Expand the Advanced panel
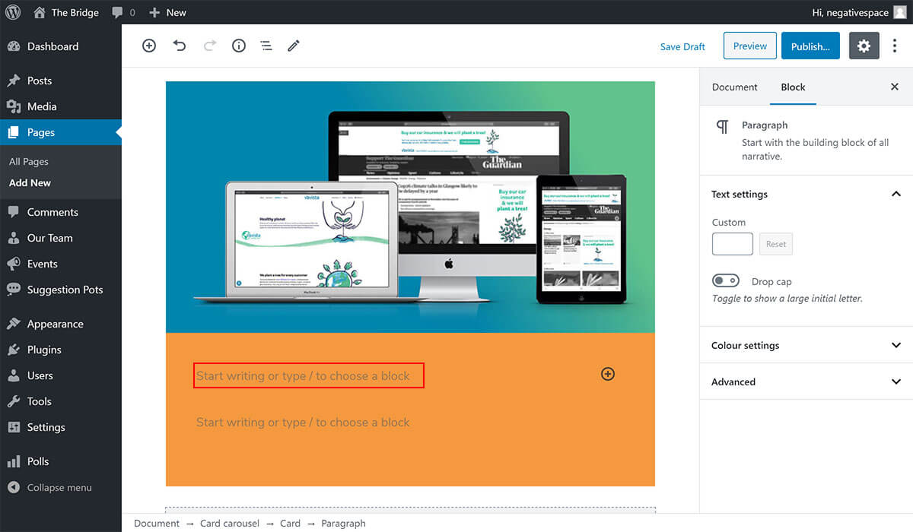 896,382
